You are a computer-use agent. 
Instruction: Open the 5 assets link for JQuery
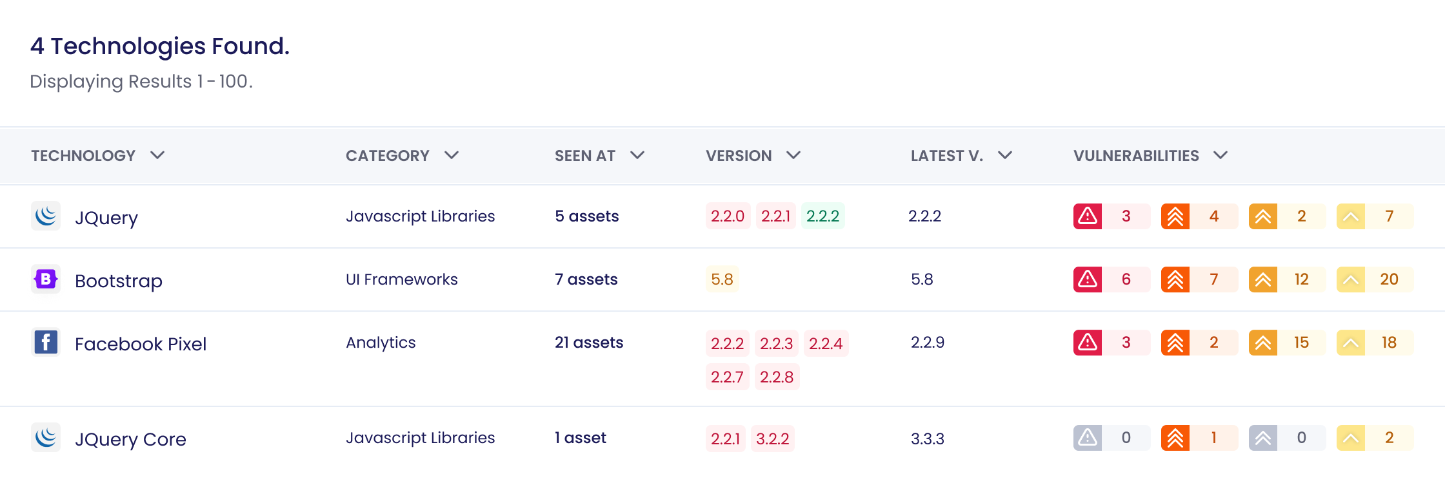587,216
